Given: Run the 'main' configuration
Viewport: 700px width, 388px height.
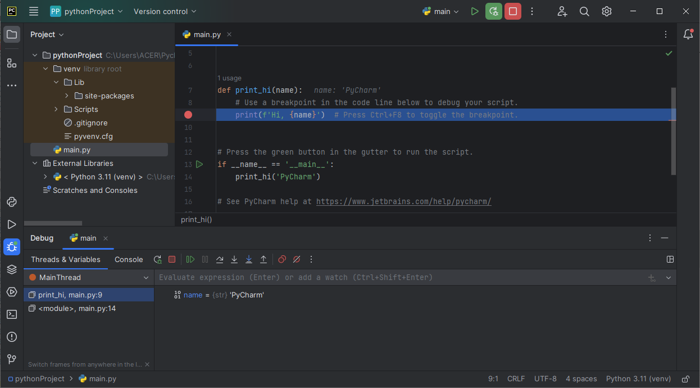Looking at the screenshot, I should [475, 11].
